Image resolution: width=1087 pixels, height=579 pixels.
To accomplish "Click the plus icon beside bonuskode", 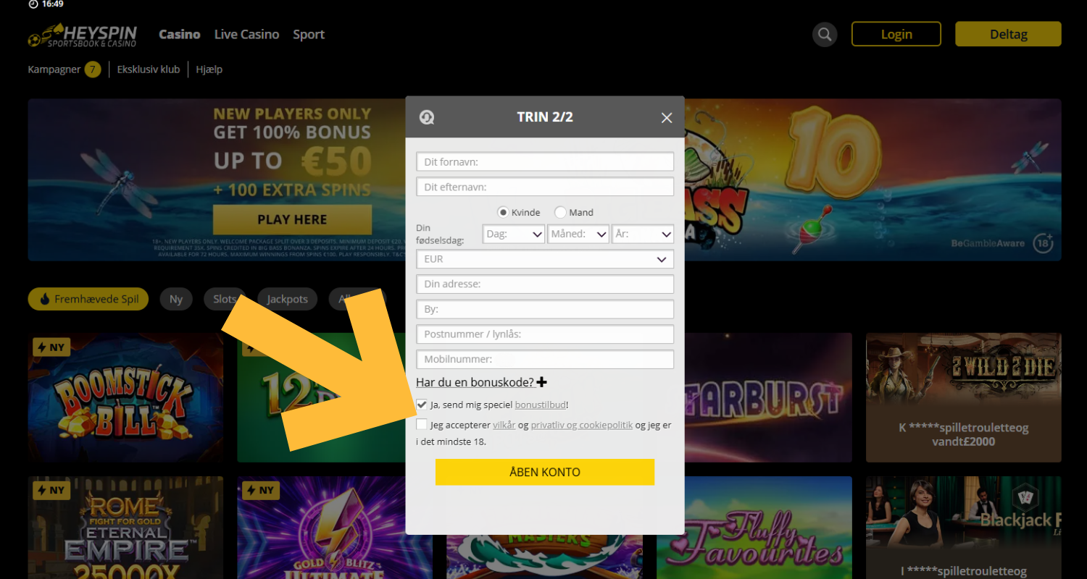I will 542,382.
